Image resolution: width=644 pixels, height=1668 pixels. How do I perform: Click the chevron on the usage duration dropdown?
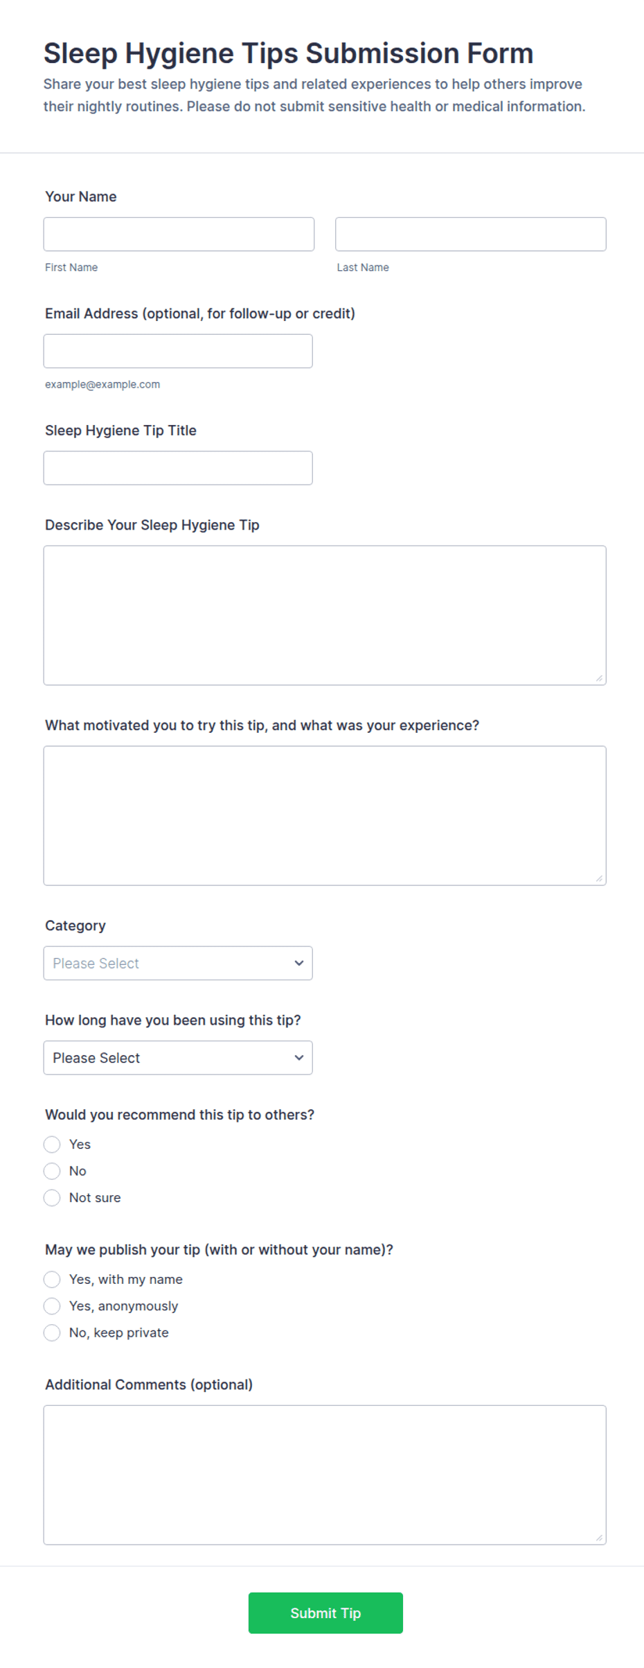299,1058
